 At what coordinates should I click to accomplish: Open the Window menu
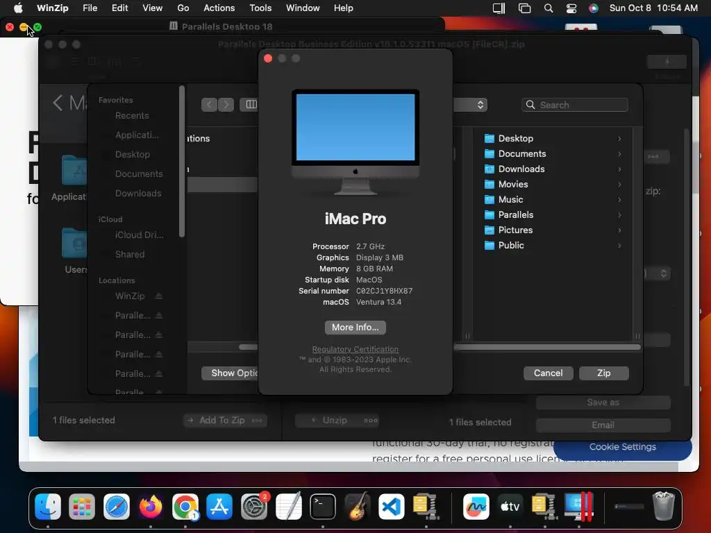[x=303, y=8]
